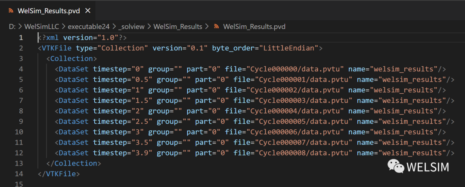Screen dimensions: 465x187
Task: Click line number 1 in the gutter
Action: click(21, 37)
